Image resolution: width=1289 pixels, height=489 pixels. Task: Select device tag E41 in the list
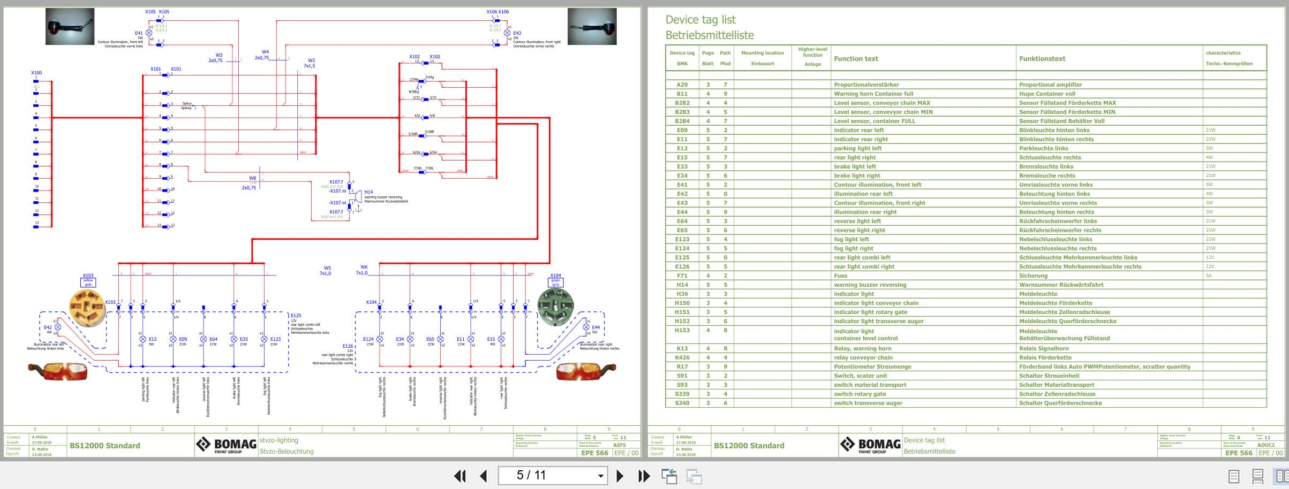[681, 185]
